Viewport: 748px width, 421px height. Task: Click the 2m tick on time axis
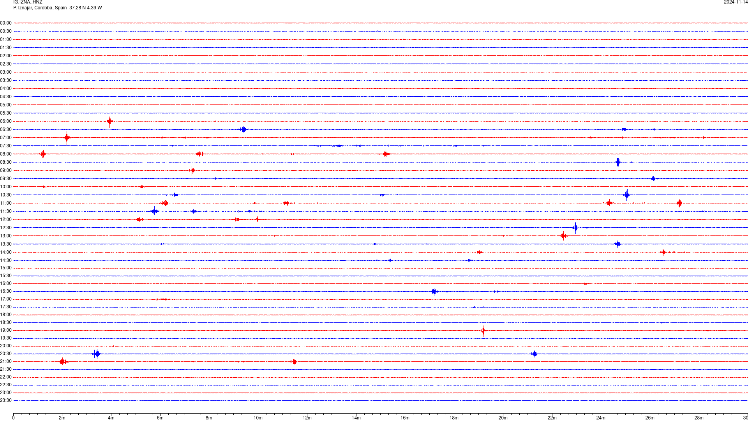[62, 418]
